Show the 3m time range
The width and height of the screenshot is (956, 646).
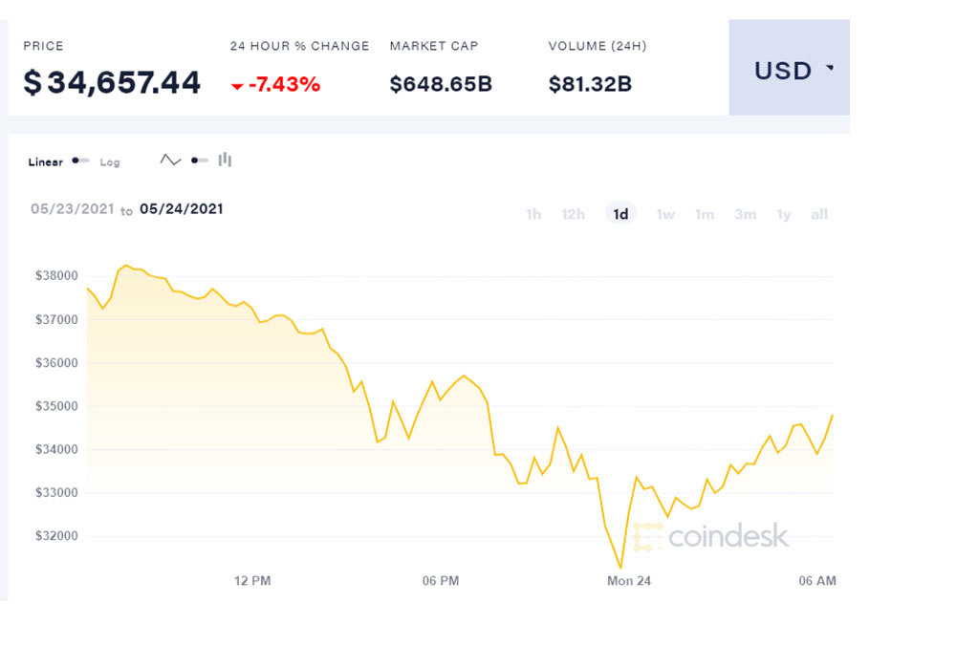pyautogui.click(x=745, y=214)
